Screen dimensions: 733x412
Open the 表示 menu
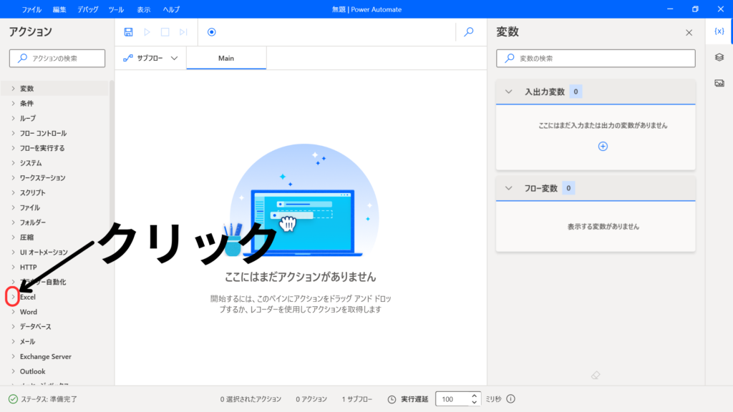143,9
